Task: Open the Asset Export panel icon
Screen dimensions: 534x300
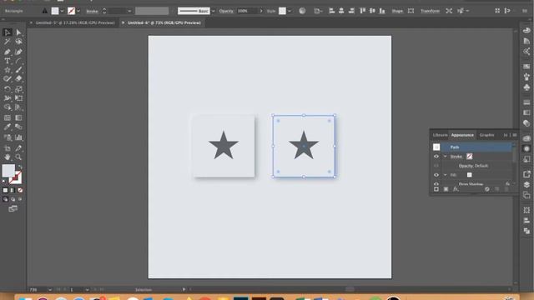Action: (x=526, y=174)
